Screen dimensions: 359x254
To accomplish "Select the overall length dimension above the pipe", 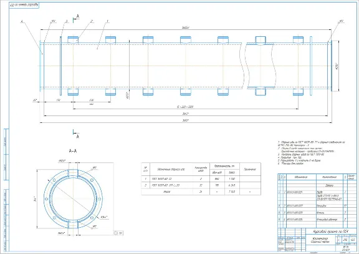I will point(186,27).
